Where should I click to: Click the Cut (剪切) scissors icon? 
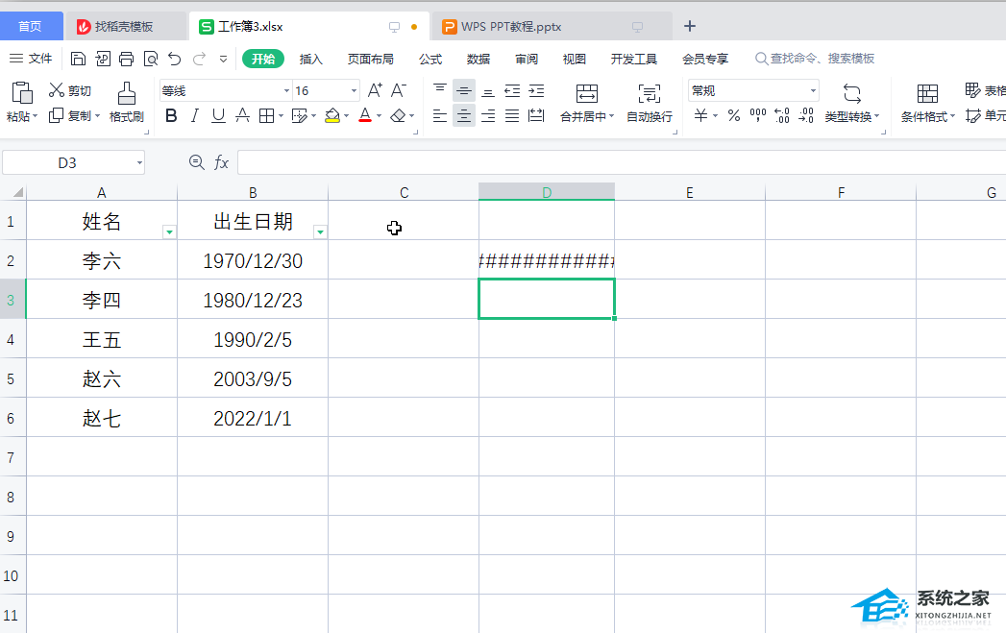point(57,90)
